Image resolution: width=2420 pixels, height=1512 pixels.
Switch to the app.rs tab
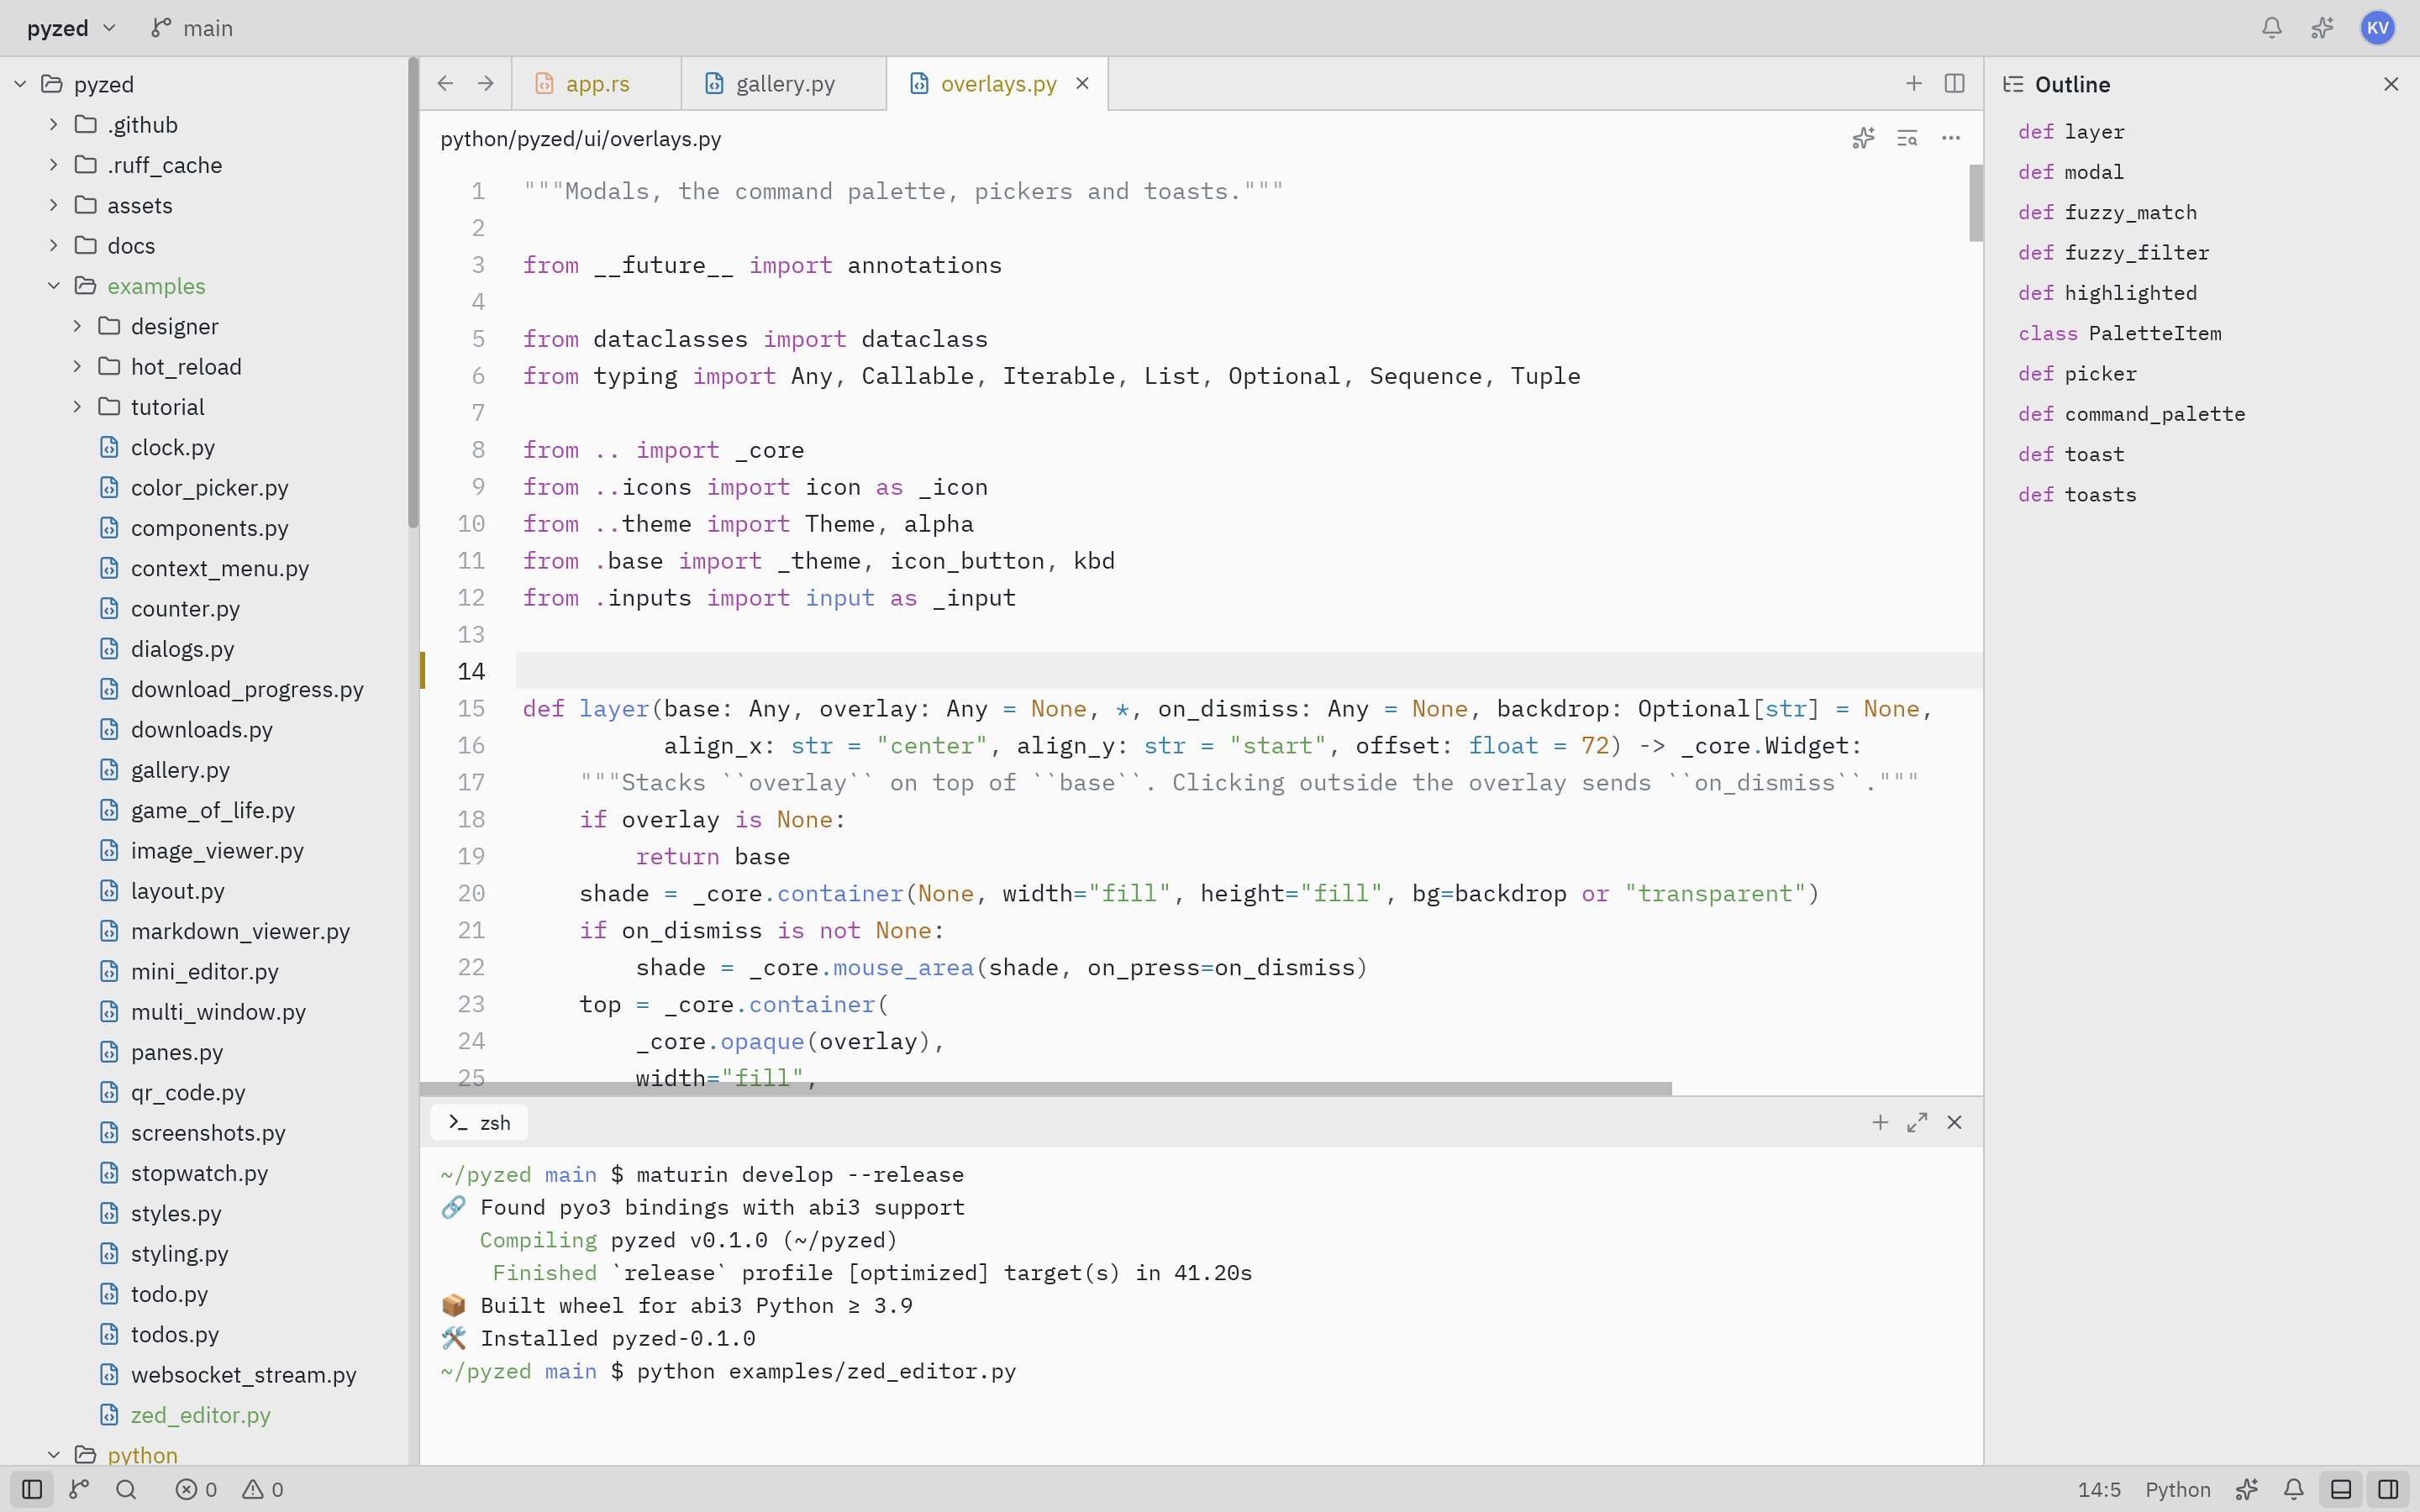597,83
